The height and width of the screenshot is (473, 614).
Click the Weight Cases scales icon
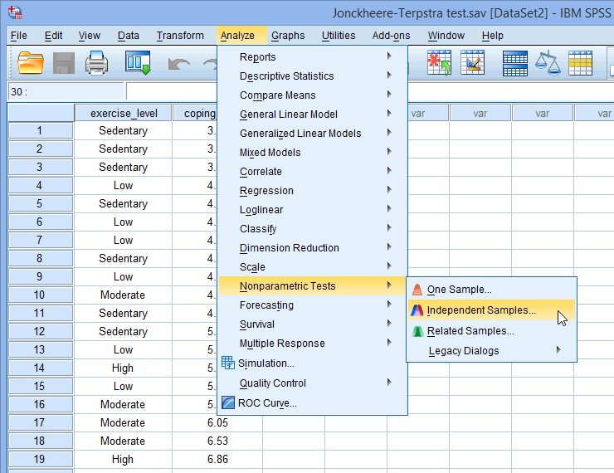[548, 62]
